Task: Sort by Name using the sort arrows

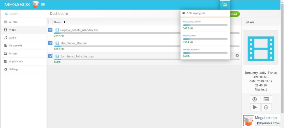Action: 65,22
